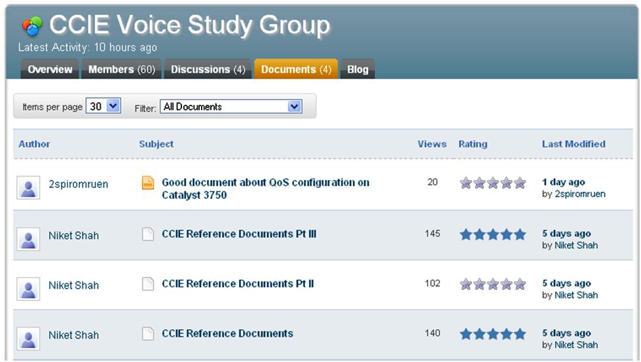
Task: Go to the Discussions (4) tab
Action: 208,69
